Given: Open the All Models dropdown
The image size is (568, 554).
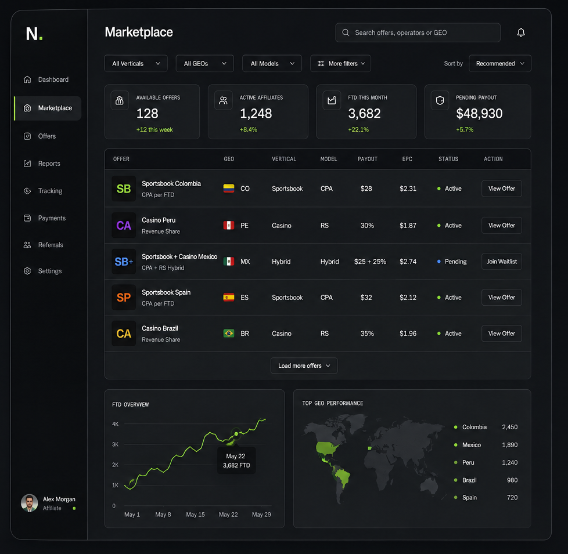Looking at the screenshot, I should click(x=272, y=64).
